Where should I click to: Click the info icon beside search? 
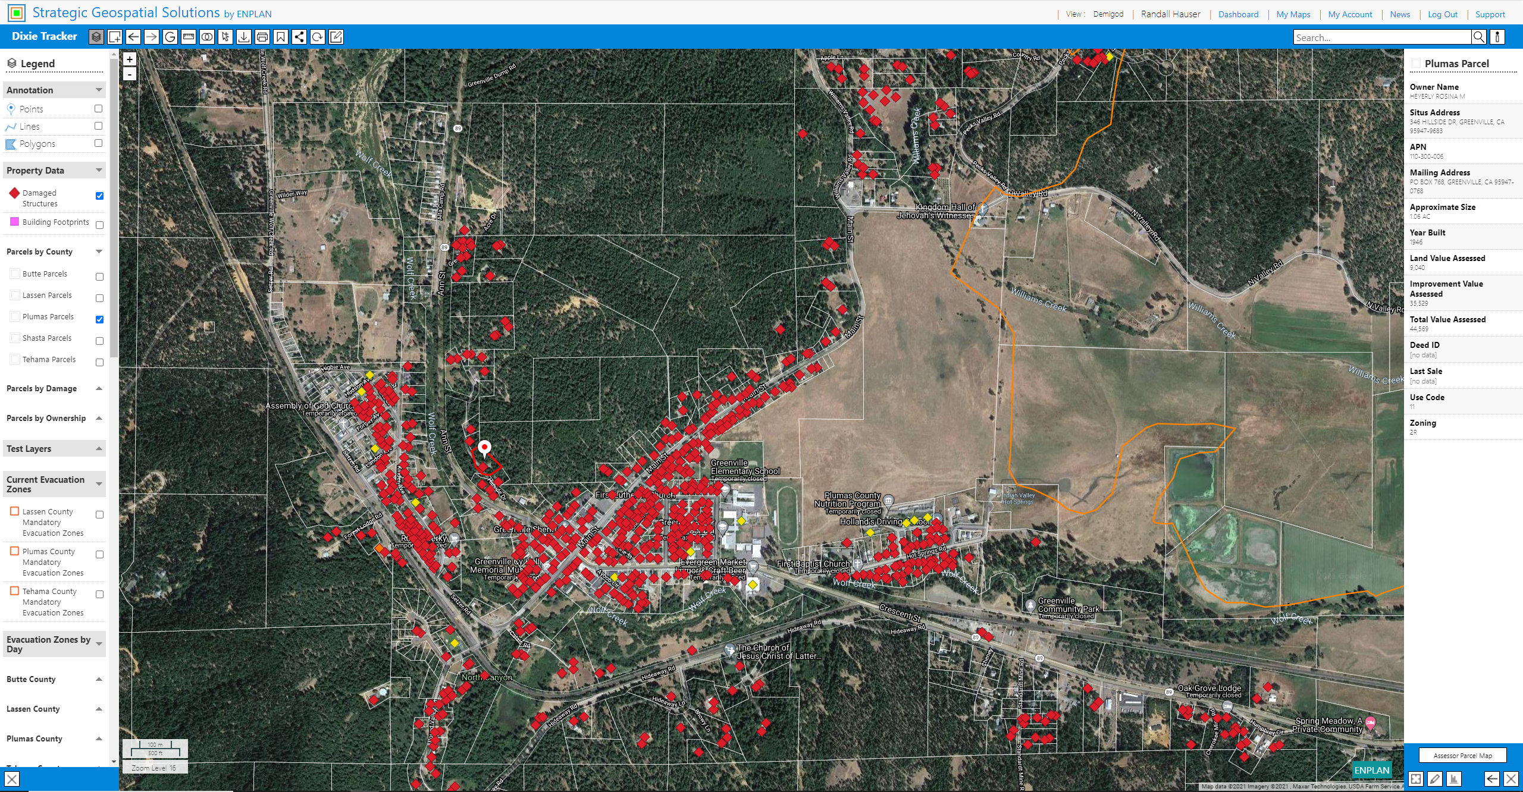click(1497, 37)
